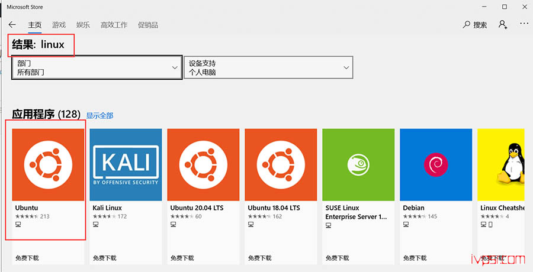The width and height of the screenshot is (533, 272).
Task: Click the PC device icon under Kali Linux
Action: point(96,225)
